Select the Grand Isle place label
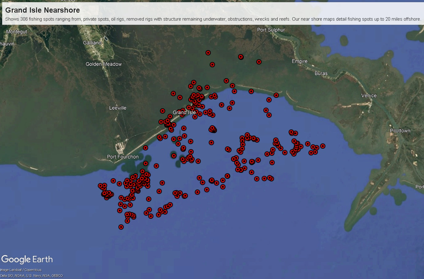 pos(184,112)
